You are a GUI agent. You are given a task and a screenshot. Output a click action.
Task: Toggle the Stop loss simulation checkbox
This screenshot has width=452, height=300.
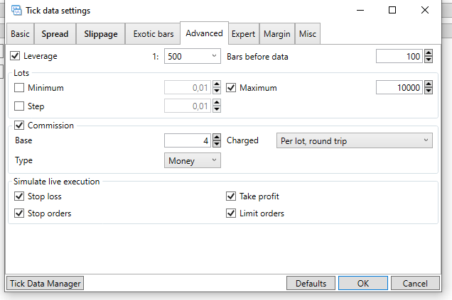(19, 196)
